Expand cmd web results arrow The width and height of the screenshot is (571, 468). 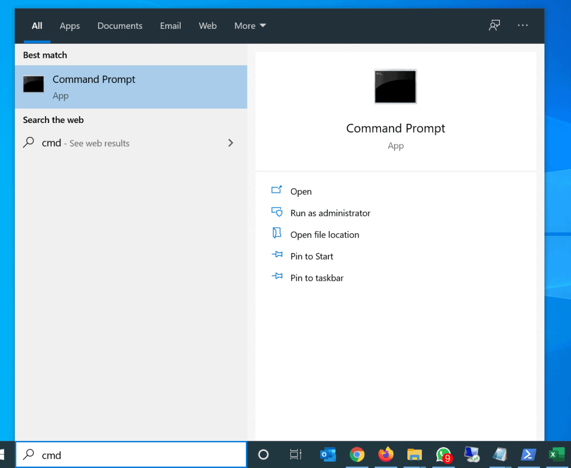(230, 143)
